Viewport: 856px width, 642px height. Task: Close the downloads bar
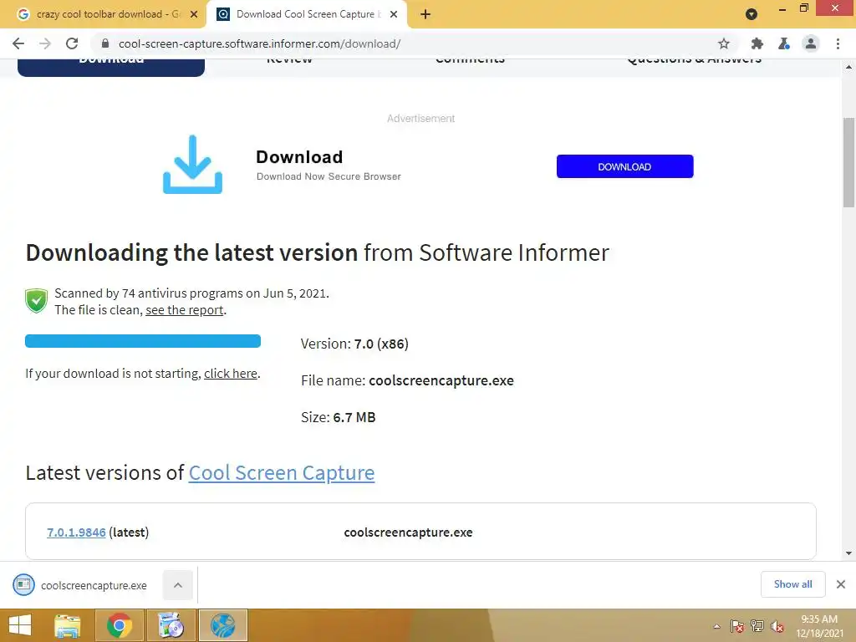coord(841,584)
